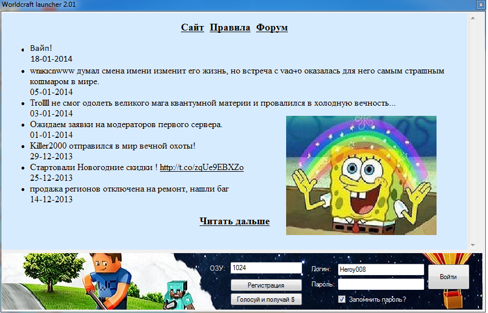
Task: Click the Регистрация button
Action: pos(266,285)
